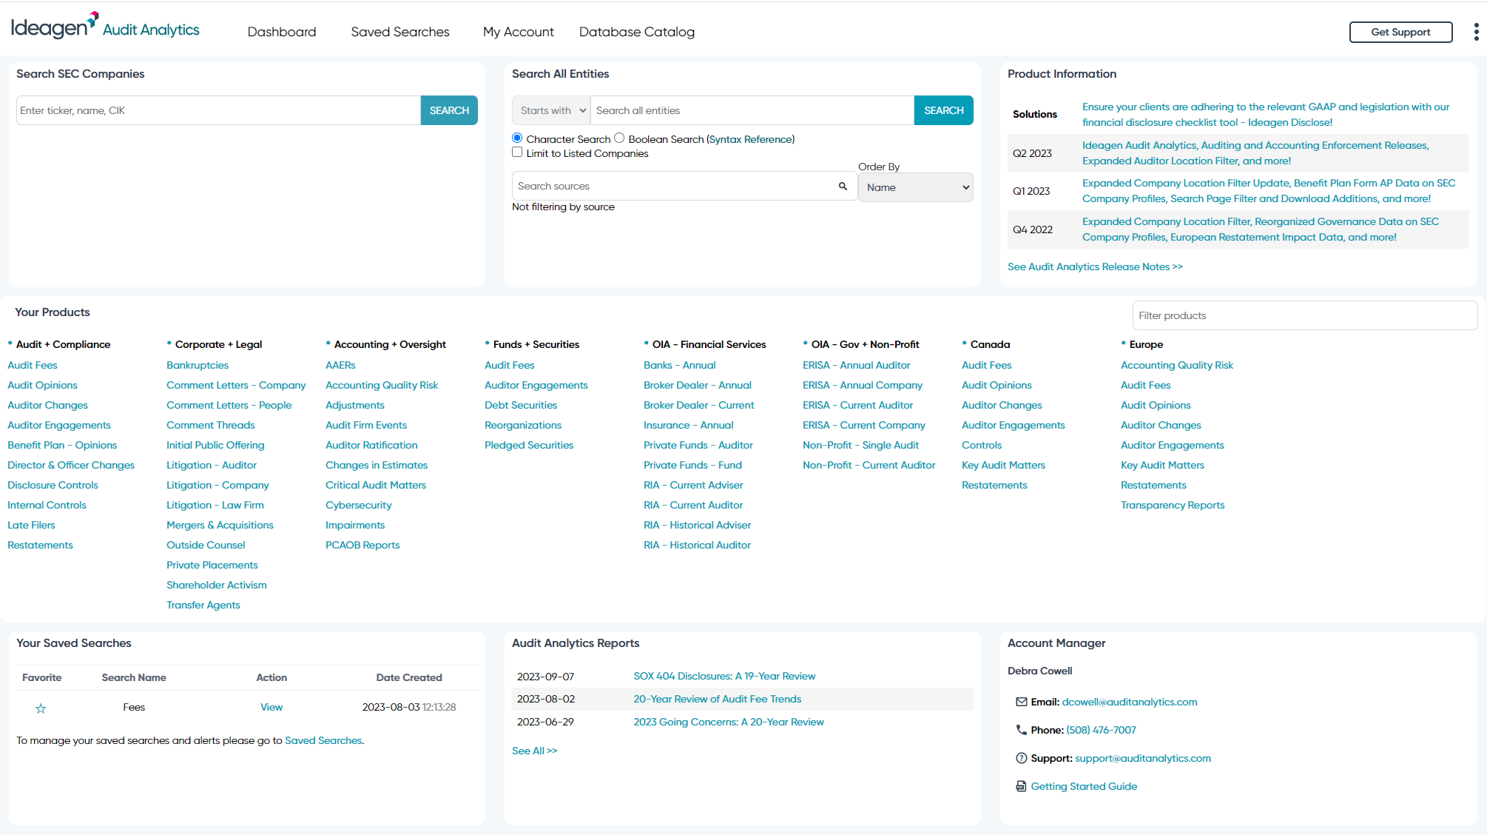Open Accounting Quality Risk under Europe
The image size is (1487, 835).
point(1177,365)
